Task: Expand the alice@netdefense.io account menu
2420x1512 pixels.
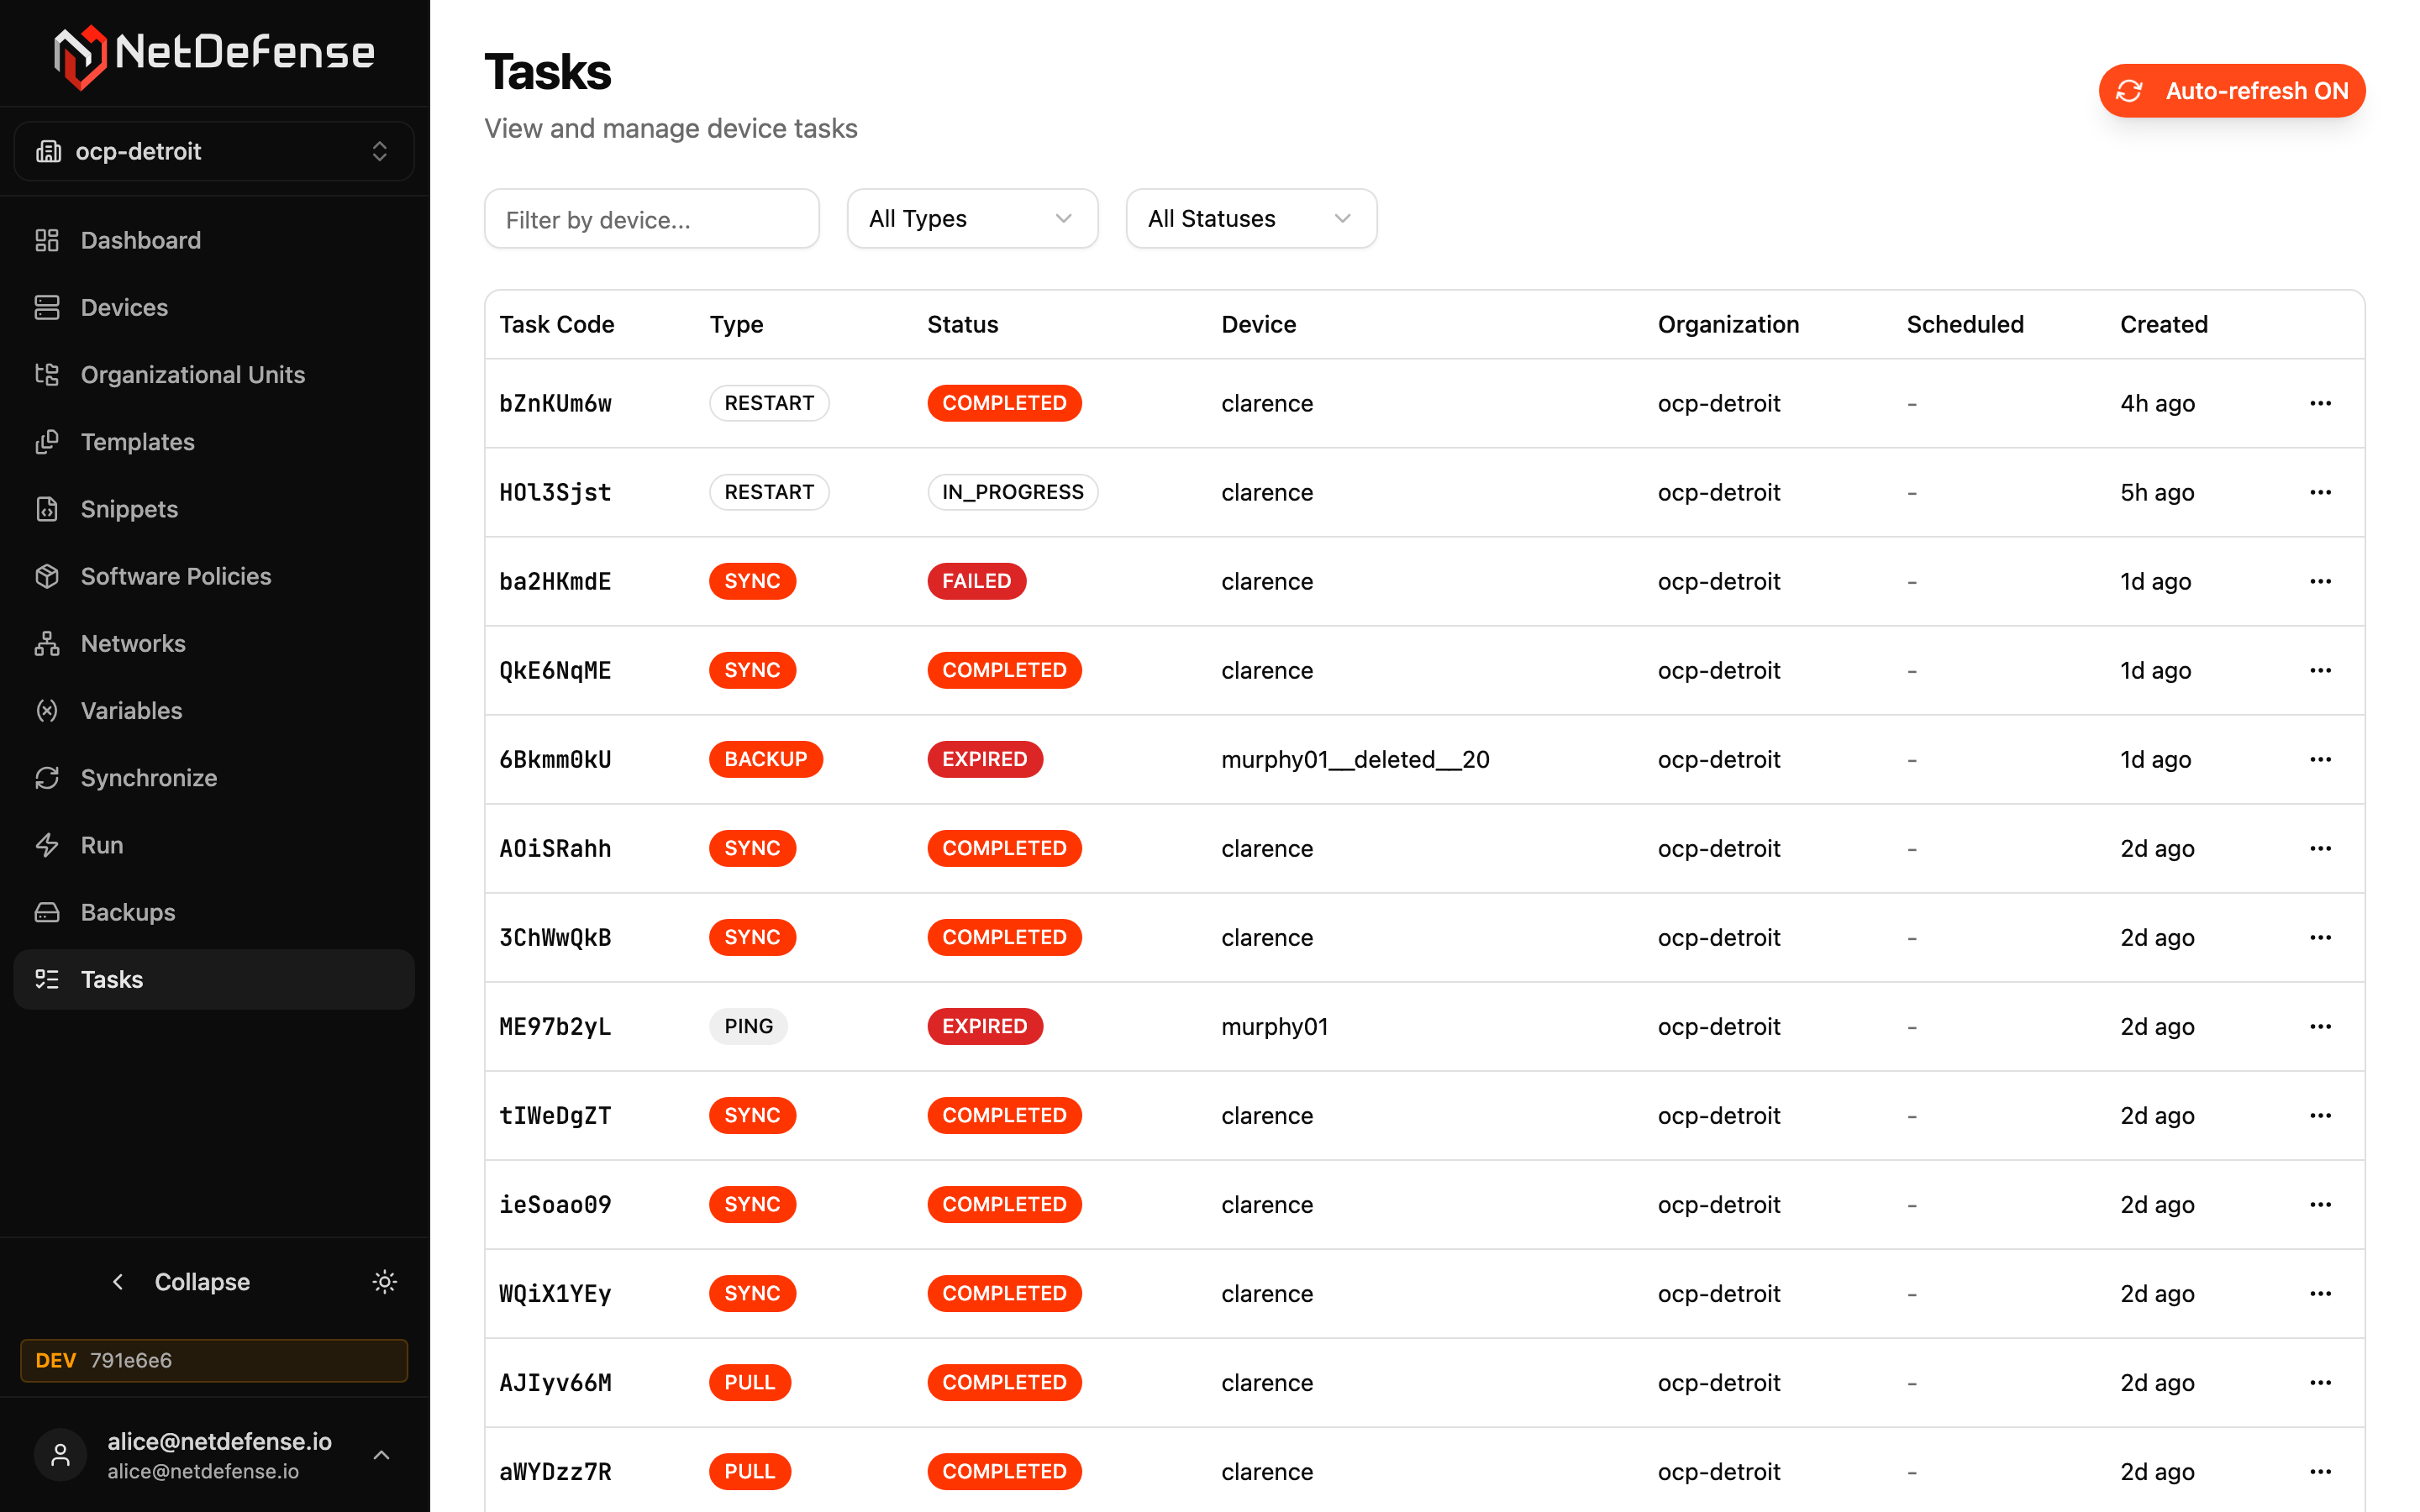Action: [214, 1455]
